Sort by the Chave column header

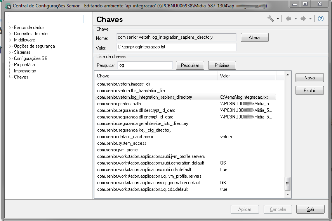pos(156,76)
